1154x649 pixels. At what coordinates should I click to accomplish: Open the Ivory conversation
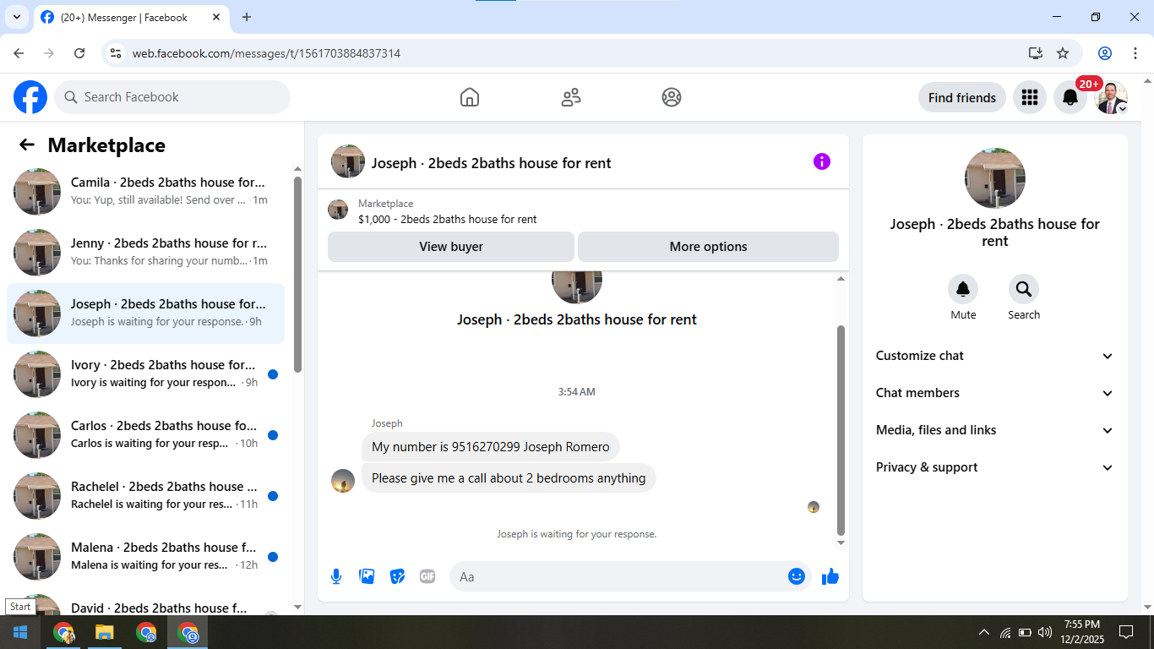(145, 374)
